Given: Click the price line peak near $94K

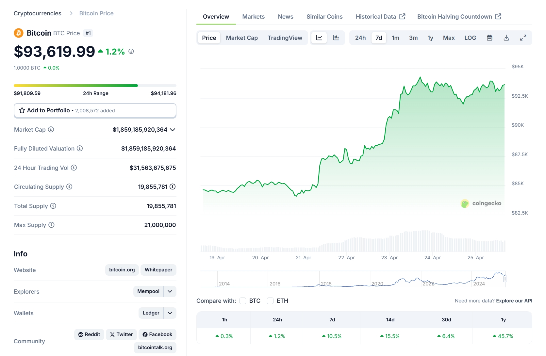Looking at the screenshot, I should (420, 77).
